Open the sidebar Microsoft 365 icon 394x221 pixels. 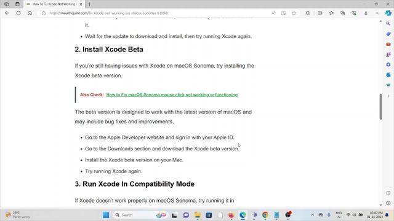388,64
